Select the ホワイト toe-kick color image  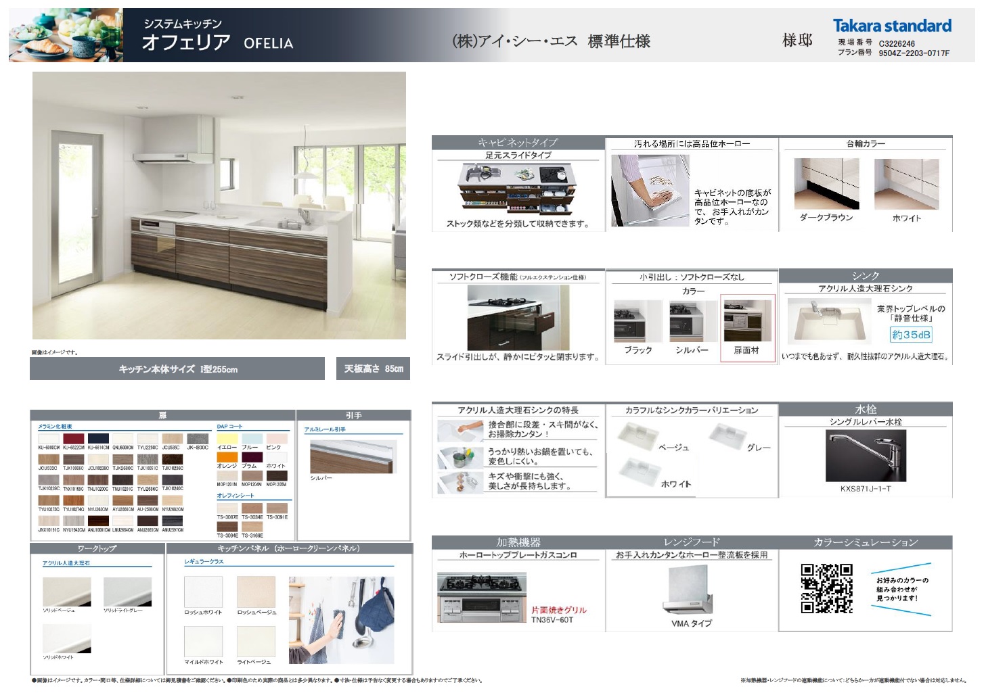click(906, 184)
